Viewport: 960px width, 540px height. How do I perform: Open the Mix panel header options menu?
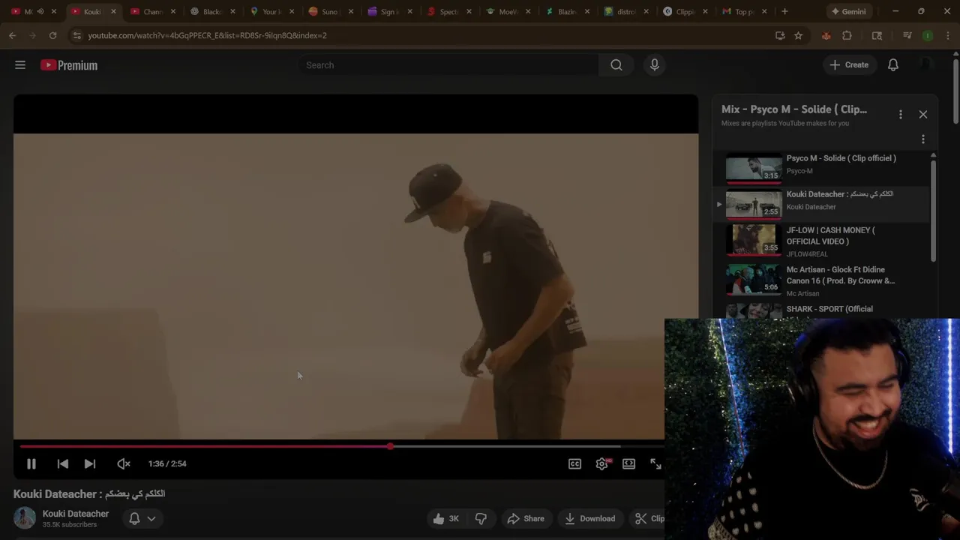click(x=901, y=115)
